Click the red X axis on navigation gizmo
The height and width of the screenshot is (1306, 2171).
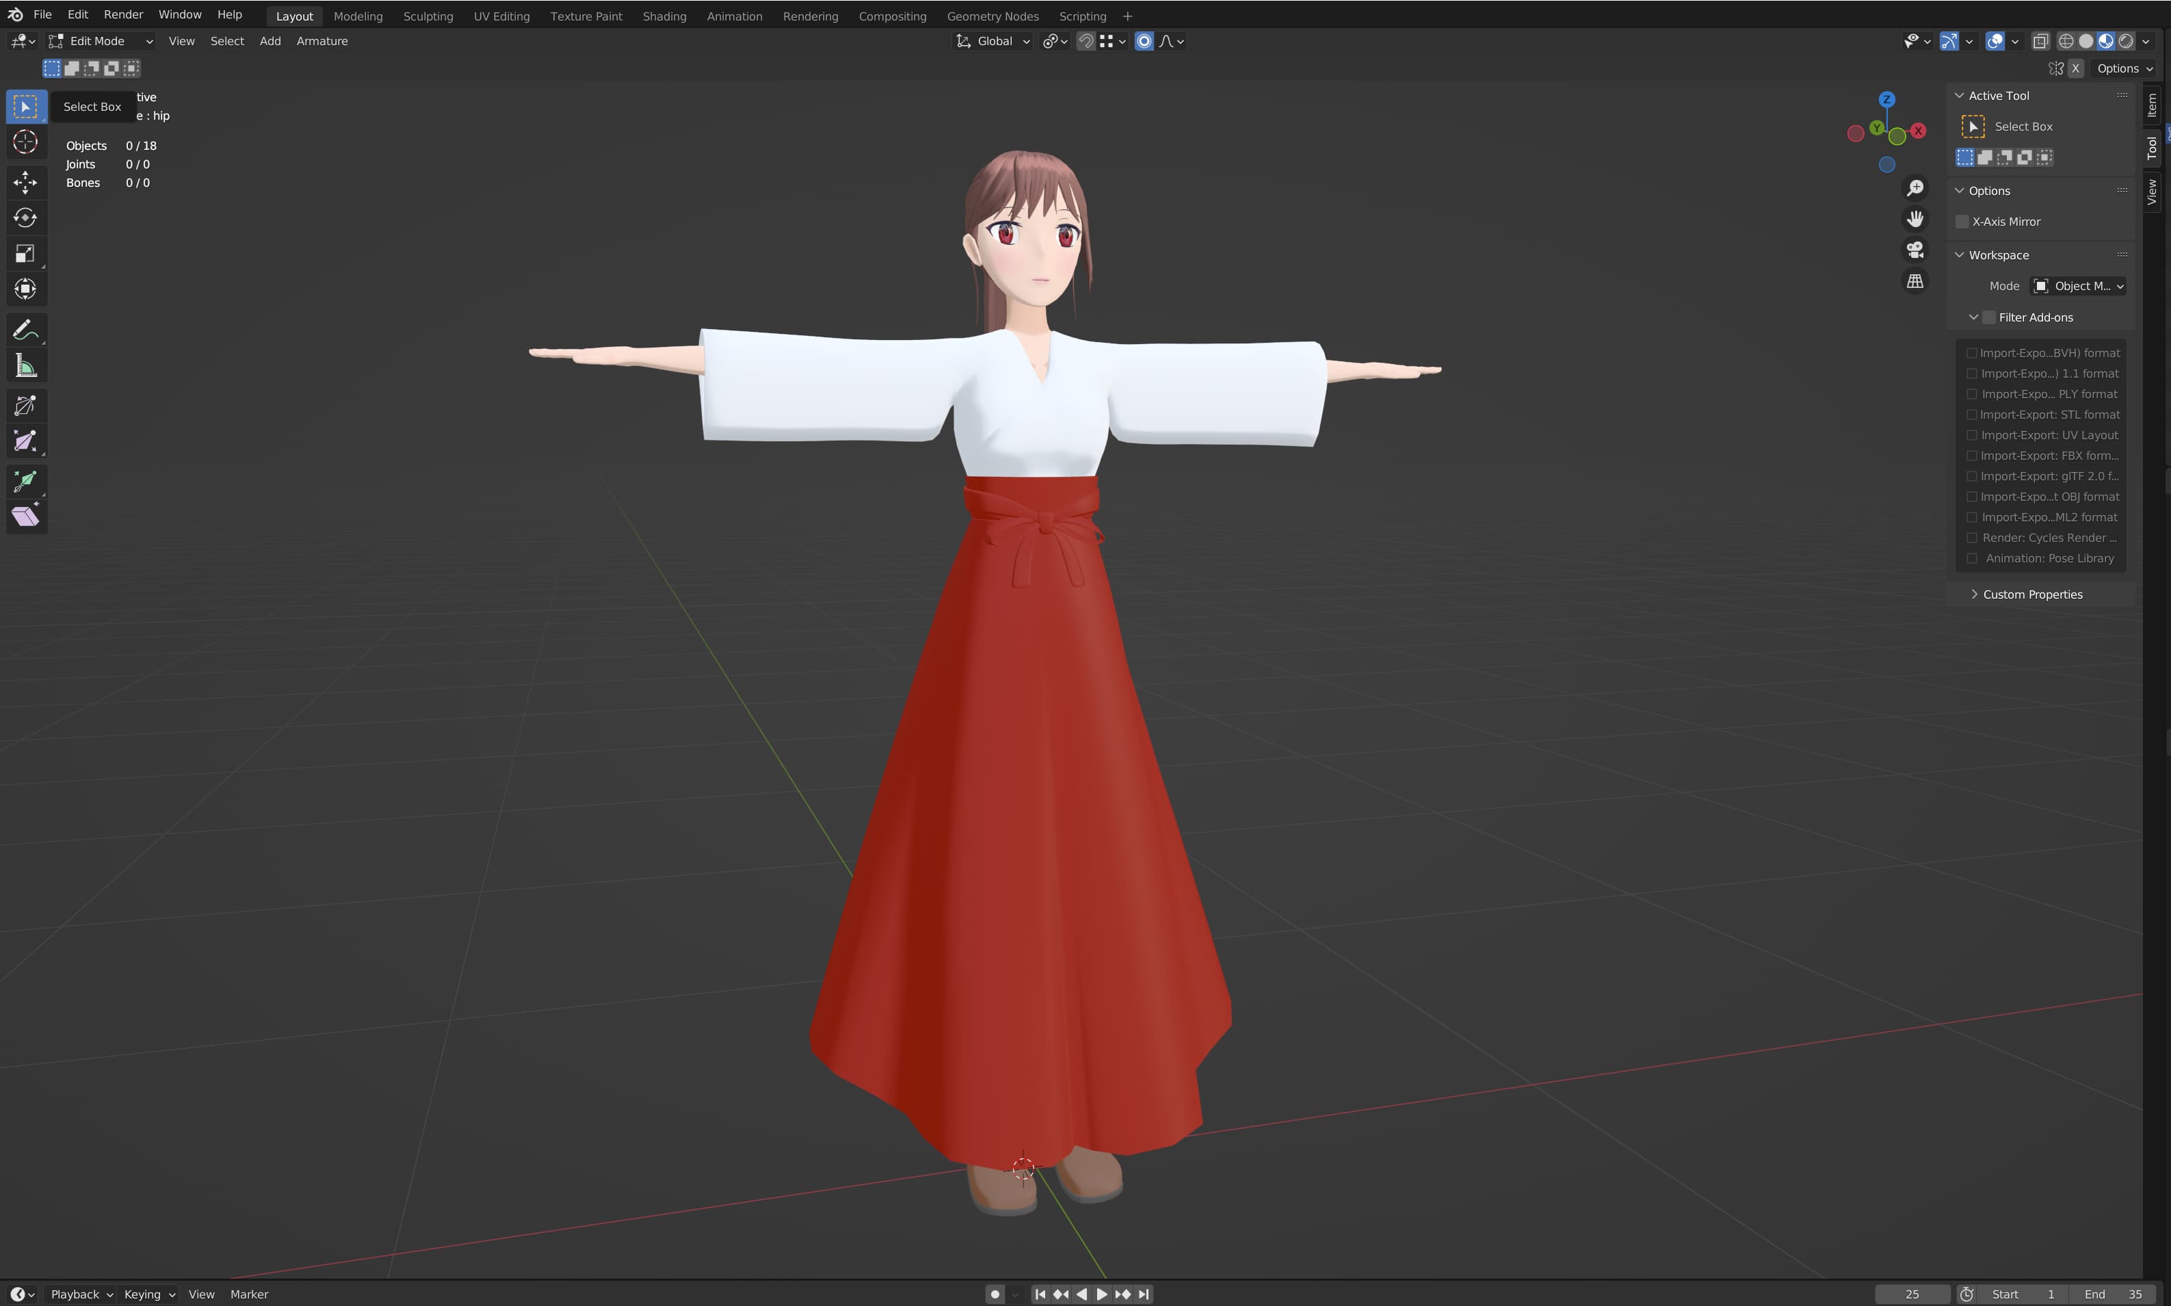point(1919,131)
